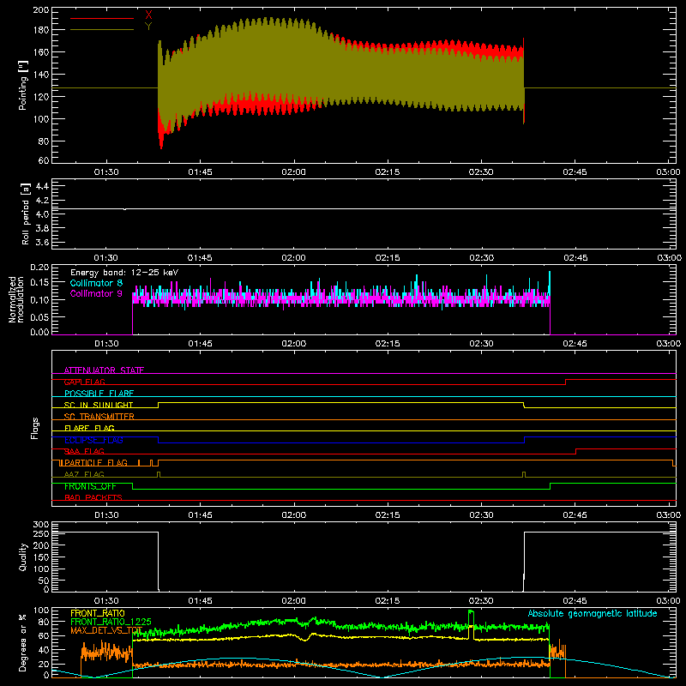Click the GAP_FLAG step-up near 02:43
Screen dimensions: 686x686
click(x=565, y=382)
